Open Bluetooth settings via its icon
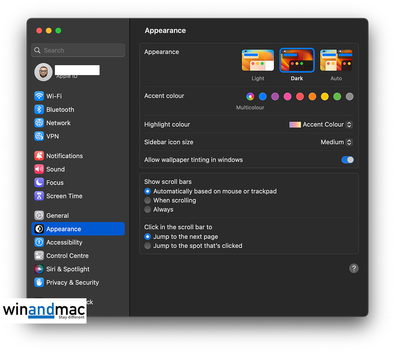 39,109
